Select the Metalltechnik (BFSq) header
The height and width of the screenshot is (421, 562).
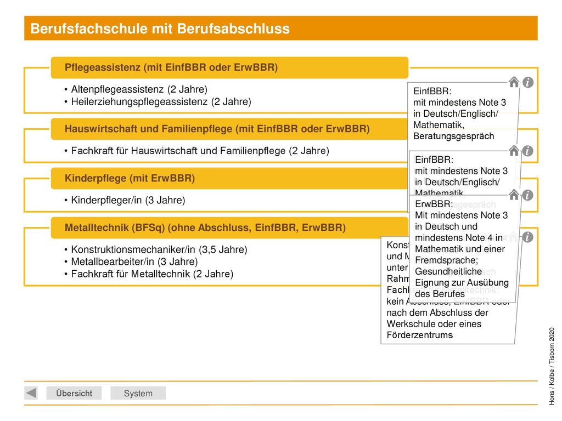(x=229, y=227)
